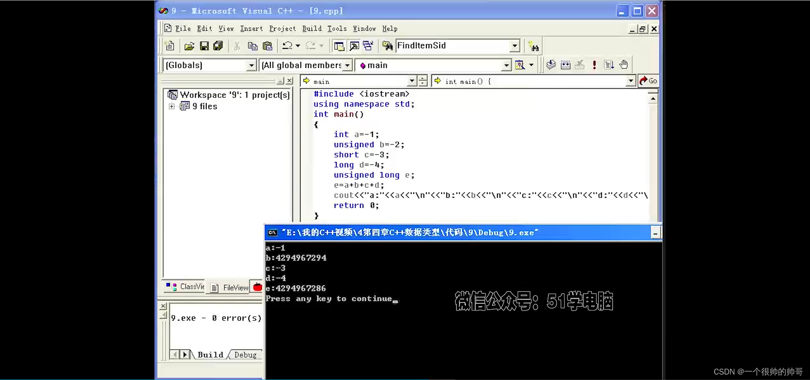Create a new text file from toolbar

[x=170, y=45]
